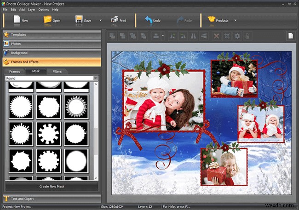Expand the Save dropdown arrow
299x210 pixels.
click(x=100, y=20)
